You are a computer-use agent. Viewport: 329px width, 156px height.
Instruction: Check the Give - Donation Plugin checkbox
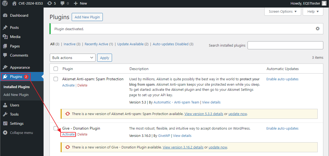tap(56, 128)
